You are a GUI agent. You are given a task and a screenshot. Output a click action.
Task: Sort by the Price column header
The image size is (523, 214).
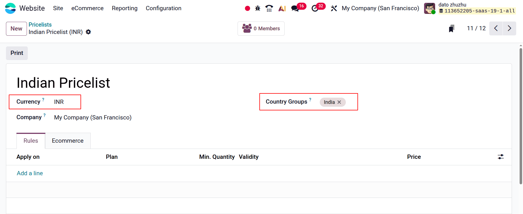point(414,157)
